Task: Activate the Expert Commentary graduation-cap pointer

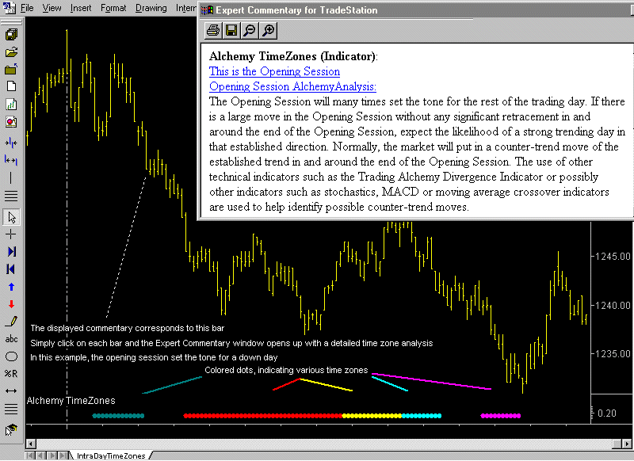Action: (x=11, y=430)
